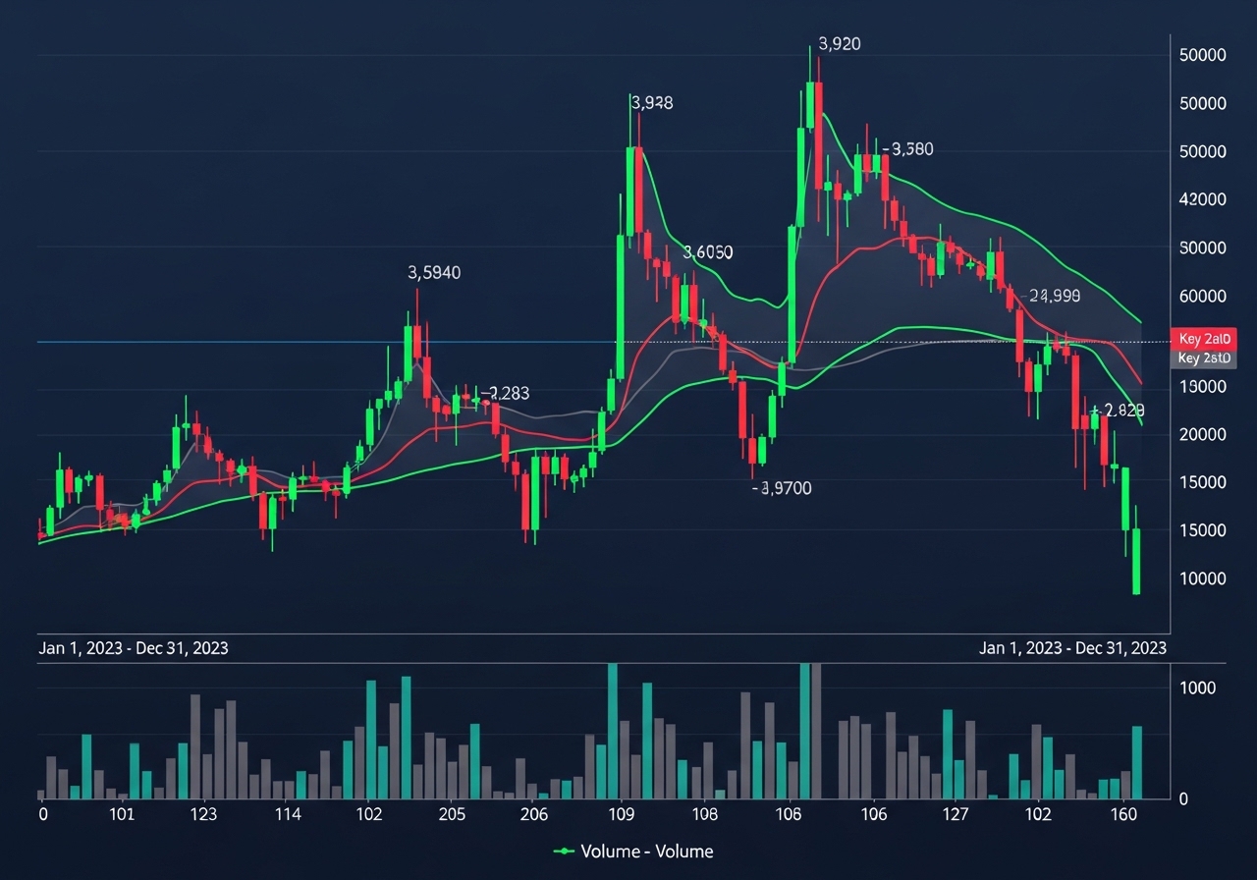Screen dimensions: 1257x880
Task: Click the 3,920 peak price label
Action: click(x=840, y=44)
